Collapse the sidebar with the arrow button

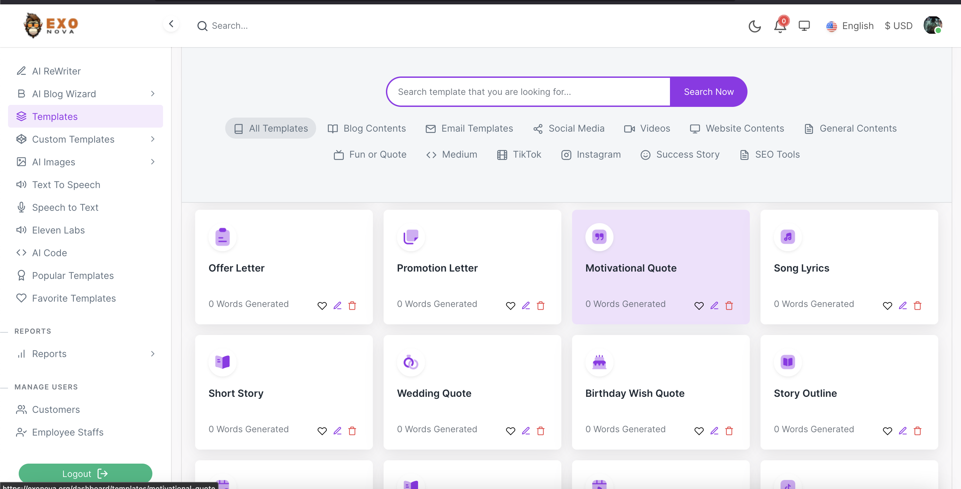171,24
